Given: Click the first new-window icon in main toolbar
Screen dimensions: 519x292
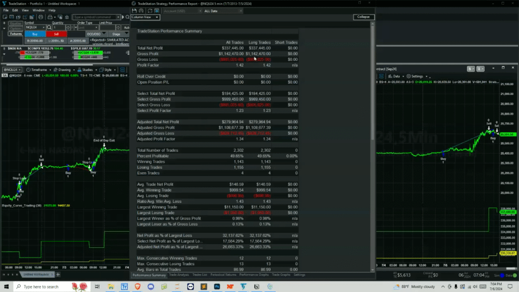Looking at the screenshot, I should coord(5,17).
